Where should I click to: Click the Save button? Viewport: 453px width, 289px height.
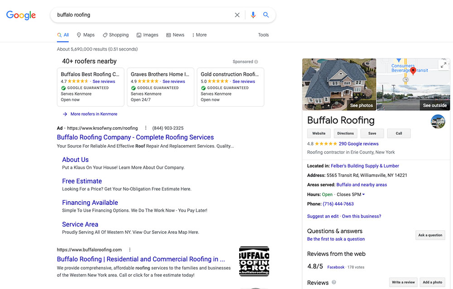point(372,133)
